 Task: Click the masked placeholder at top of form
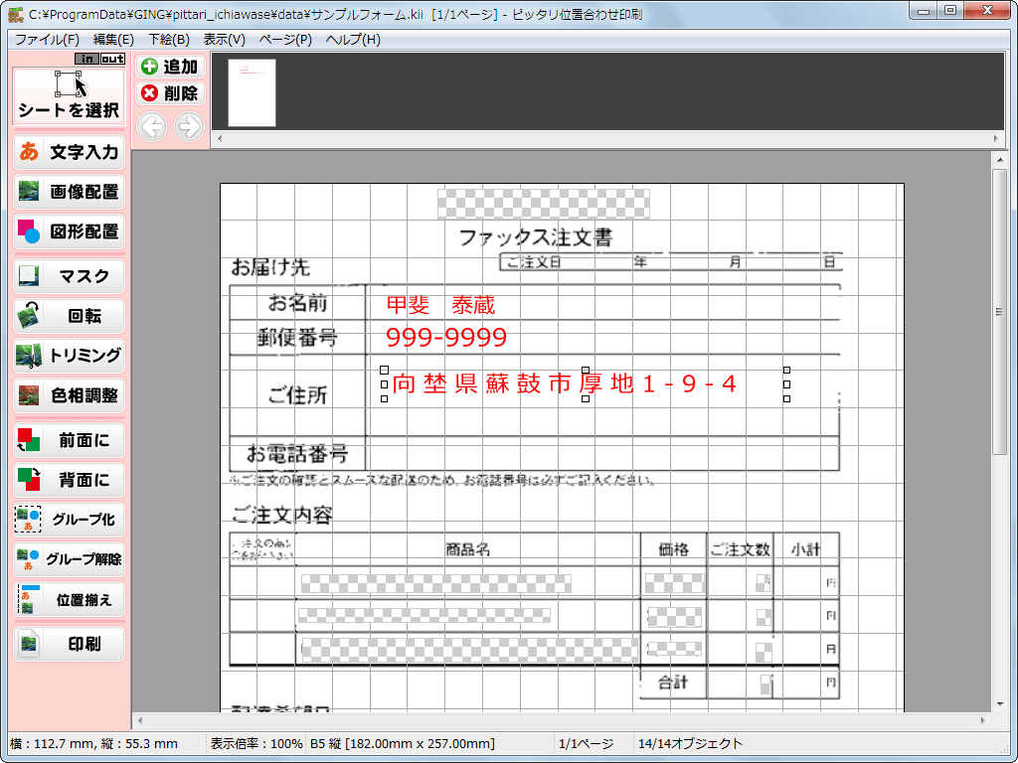[x=544, y=204]
